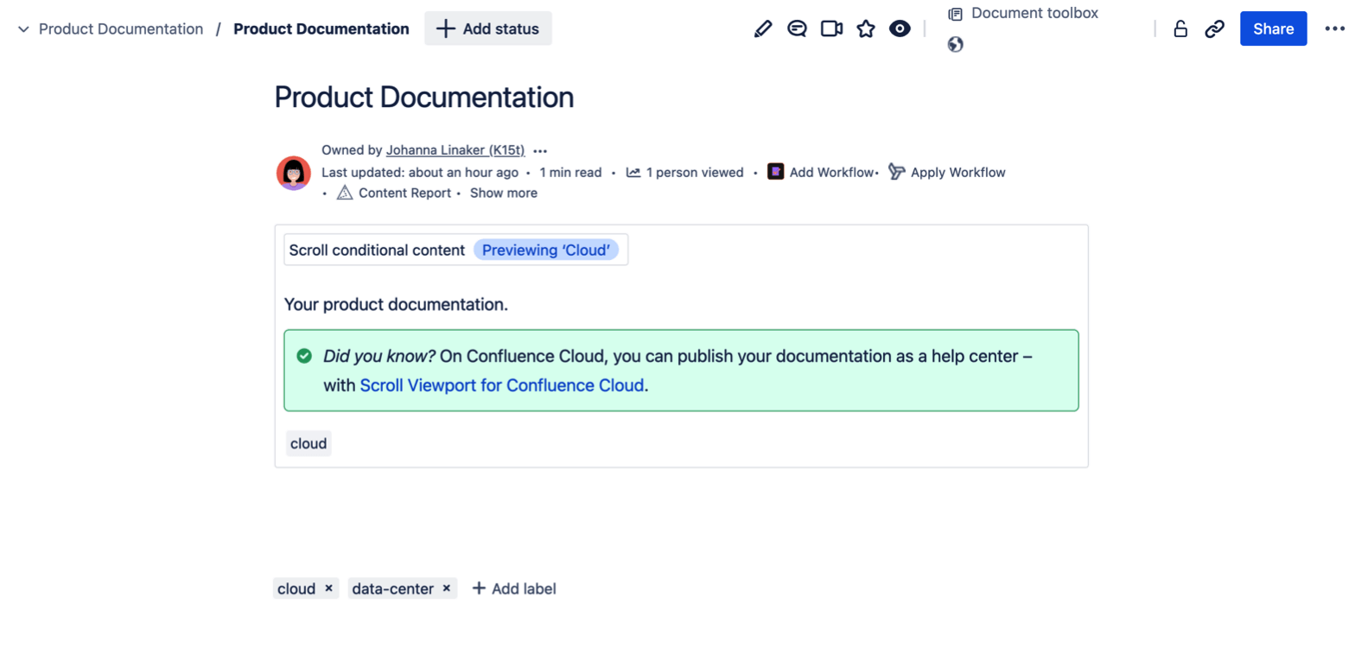The image size is (1361, 648).
Task: Expand the Product Documentation breadcrumb chevron
Action: click(x=23, y=29)
